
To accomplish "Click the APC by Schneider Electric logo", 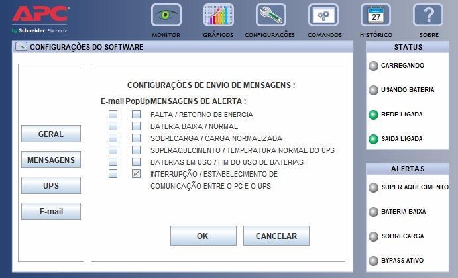I will (x=40, y=20).
